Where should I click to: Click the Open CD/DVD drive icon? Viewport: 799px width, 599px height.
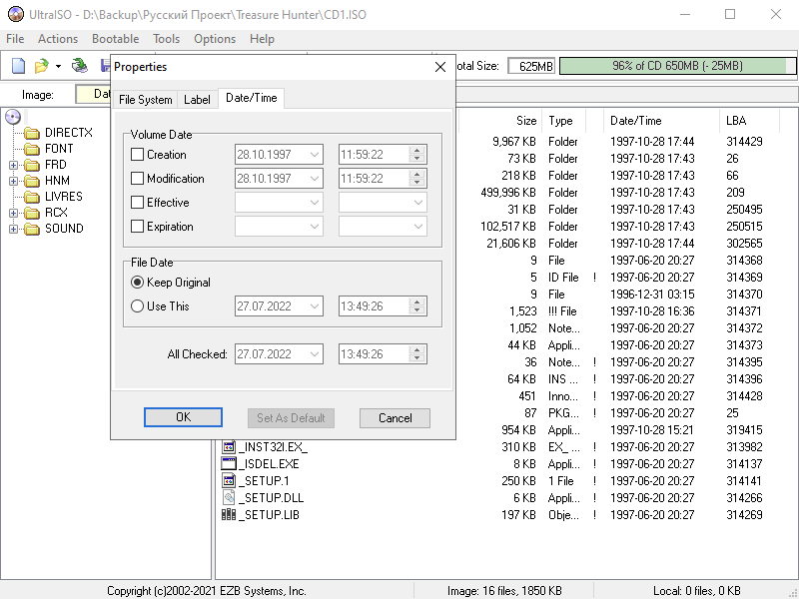coord(80,66)
